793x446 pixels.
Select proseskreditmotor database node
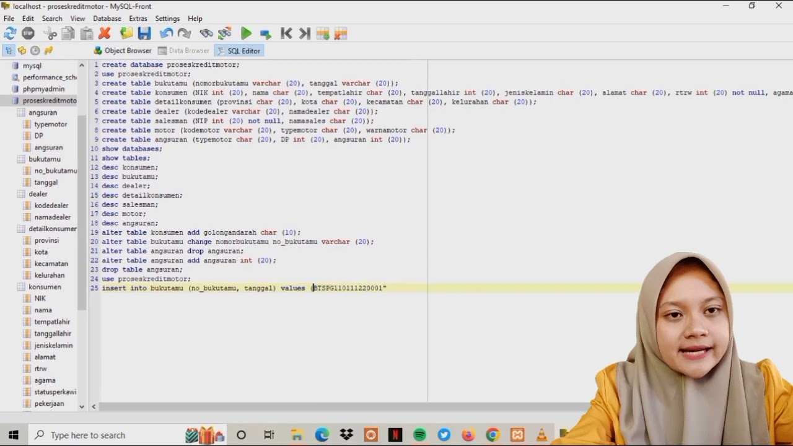(50, 100)
